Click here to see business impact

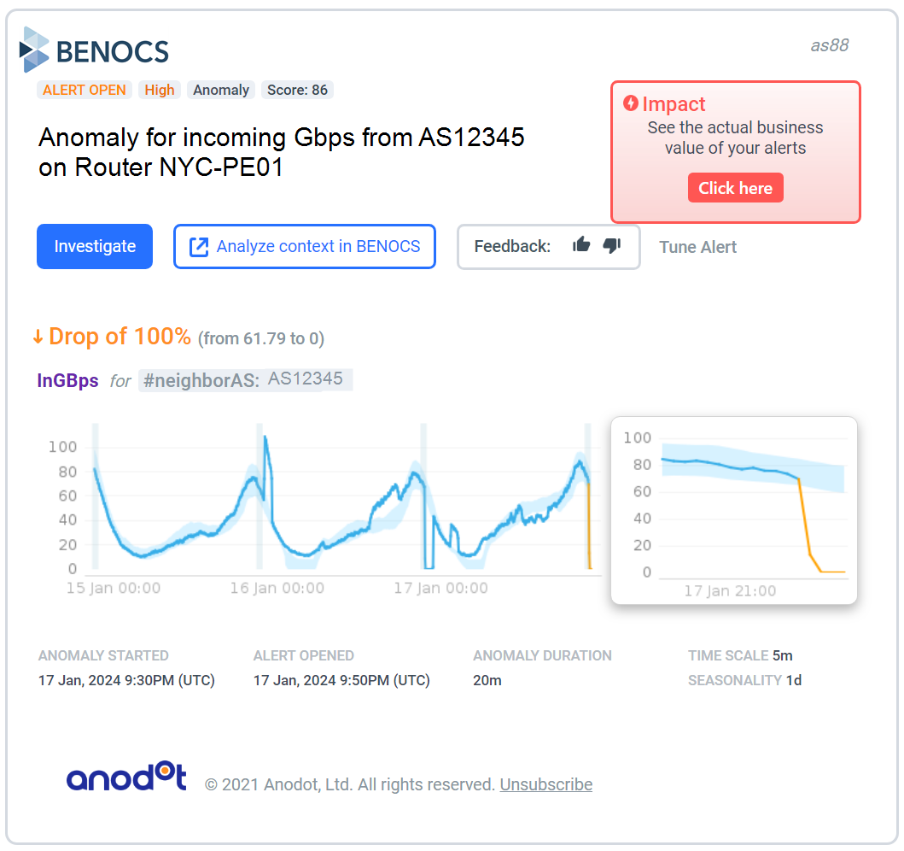(735, 187)
